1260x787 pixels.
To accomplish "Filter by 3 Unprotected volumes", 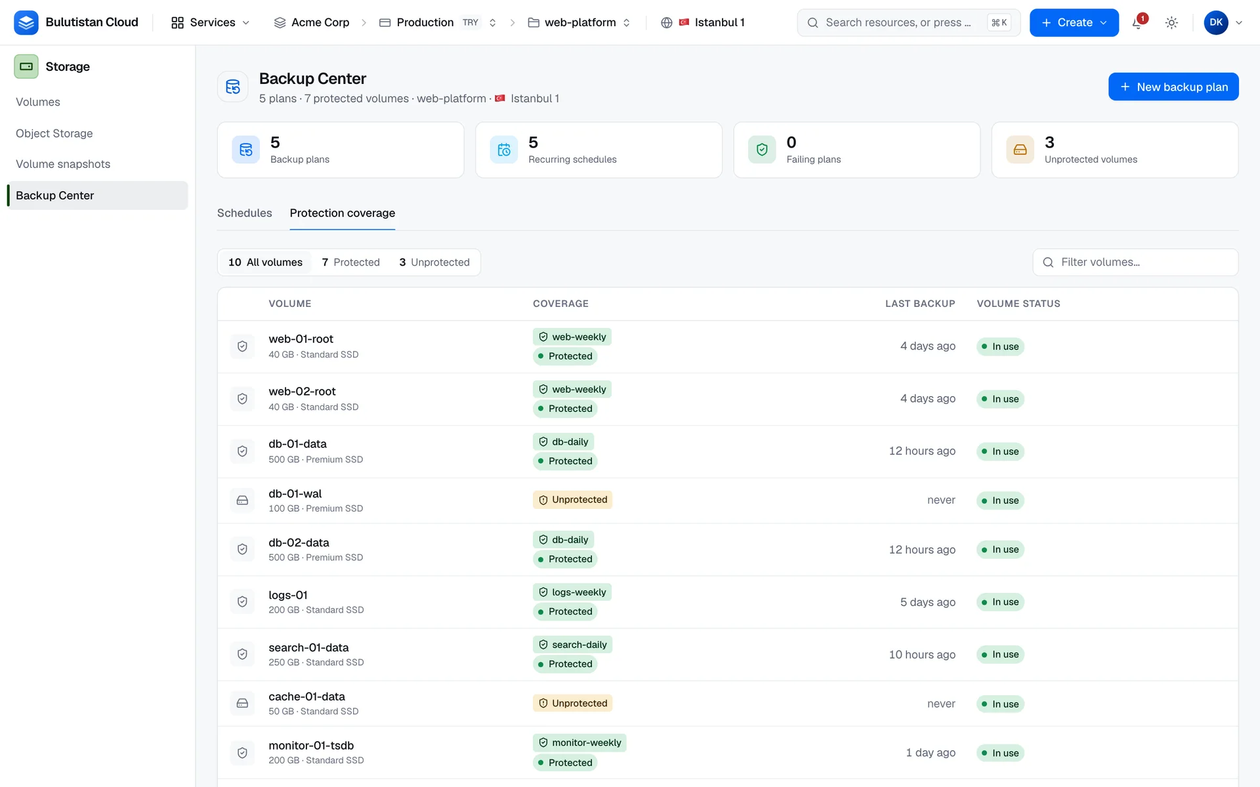I will click(x=434, y=262).
